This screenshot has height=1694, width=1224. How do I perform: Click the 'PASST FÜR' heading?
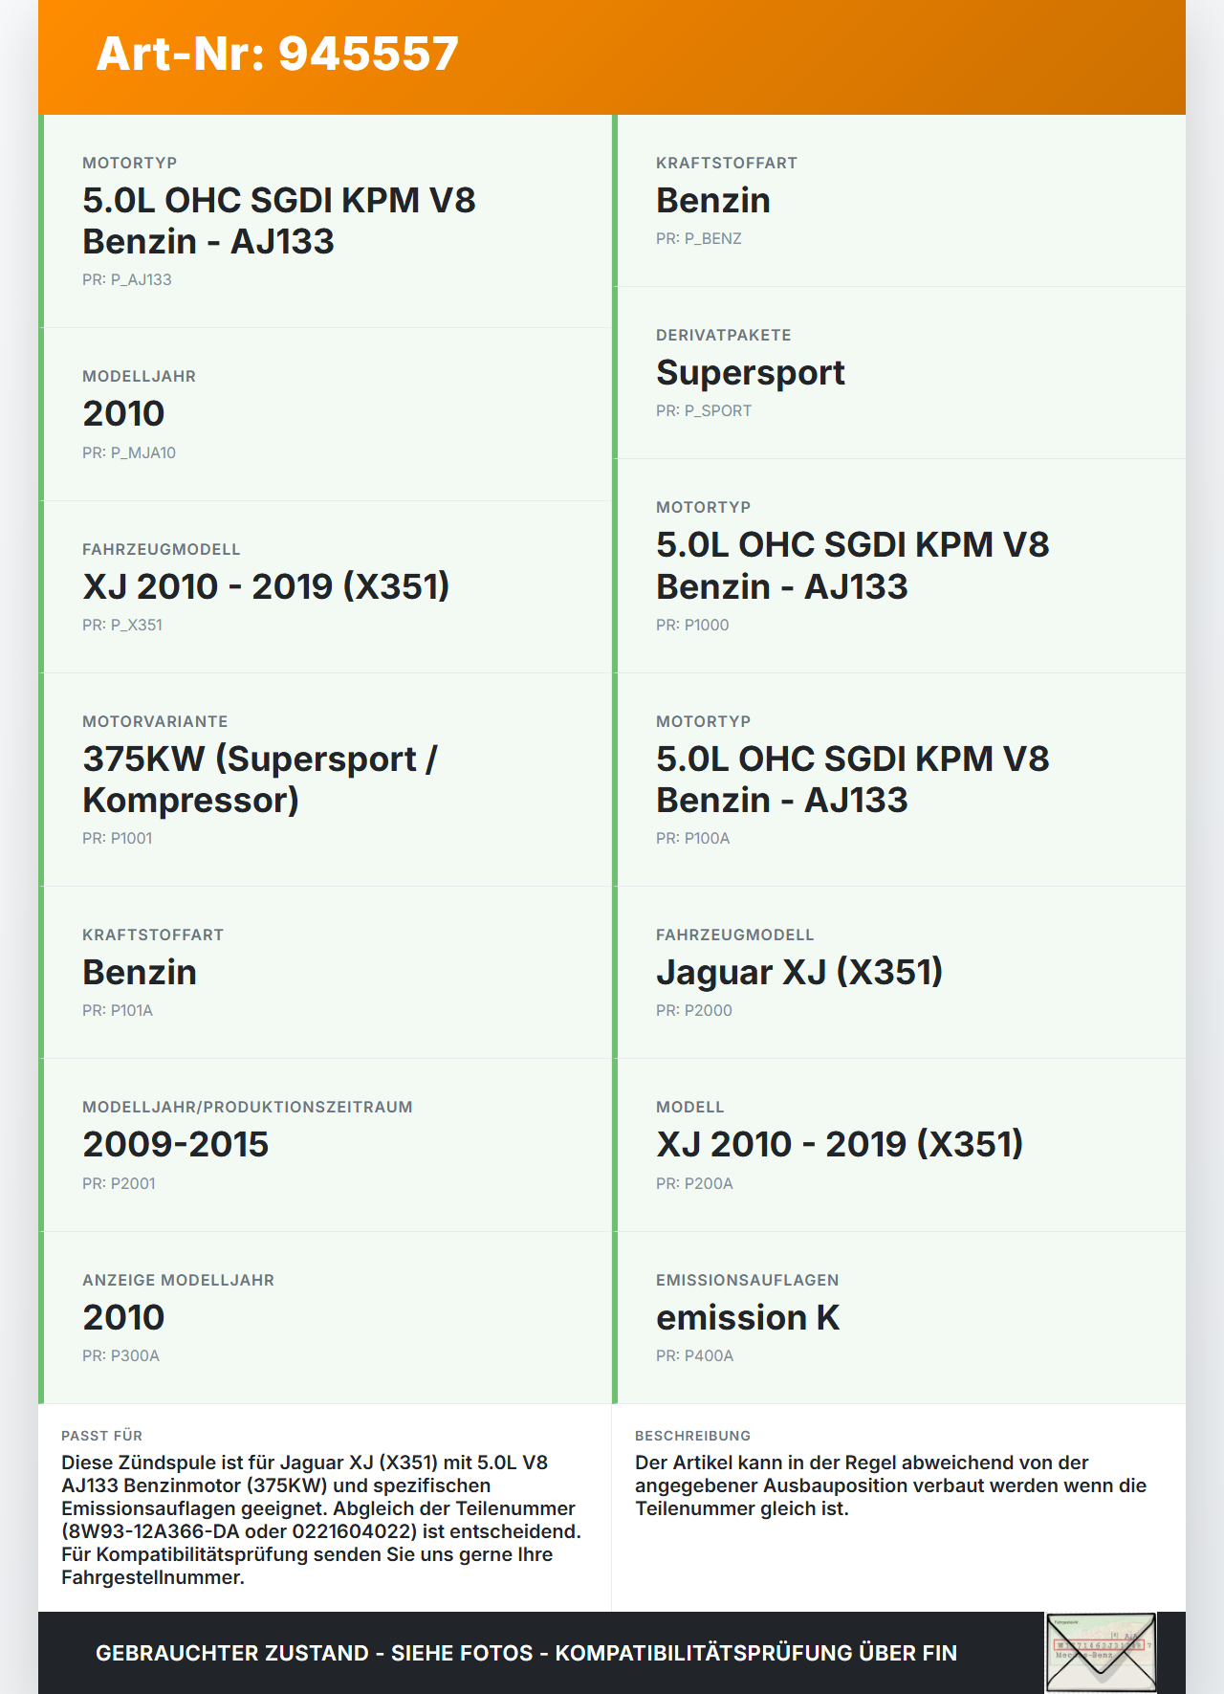pos(101,1436)
